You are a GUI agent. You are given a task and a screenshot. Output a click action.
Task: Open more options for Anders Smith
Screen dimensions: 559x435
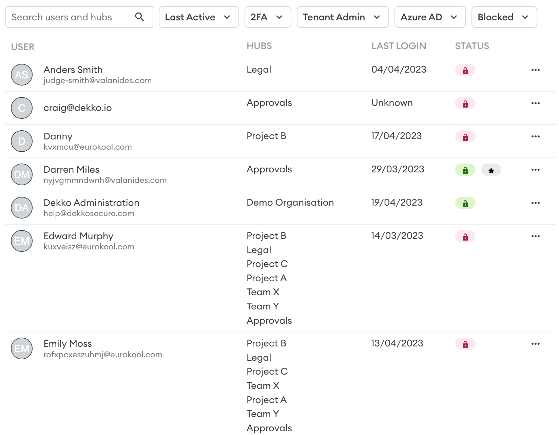pyautogui.click(x=535, y=70)
